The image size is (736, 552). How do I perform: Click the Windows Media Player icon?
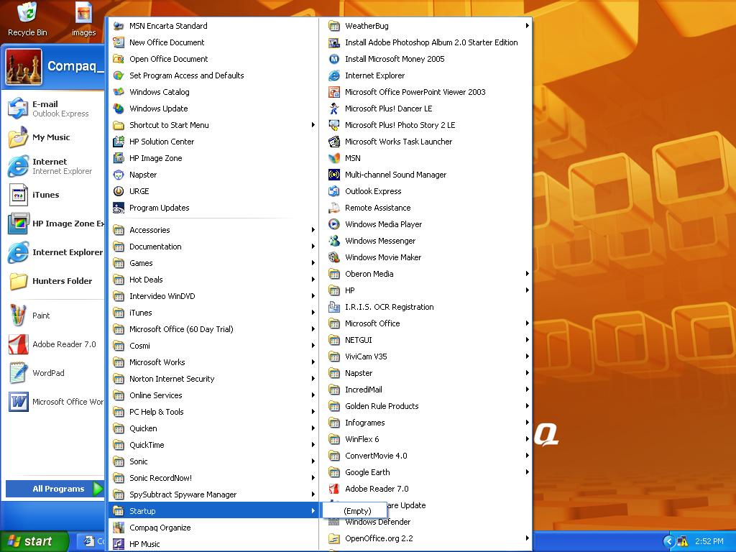pos(334,224)
